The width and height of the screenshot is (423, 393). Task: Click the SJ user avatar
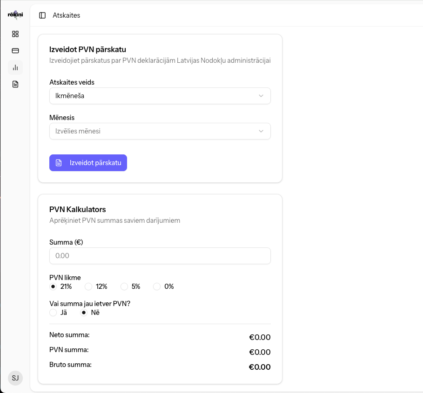[15, 378]
